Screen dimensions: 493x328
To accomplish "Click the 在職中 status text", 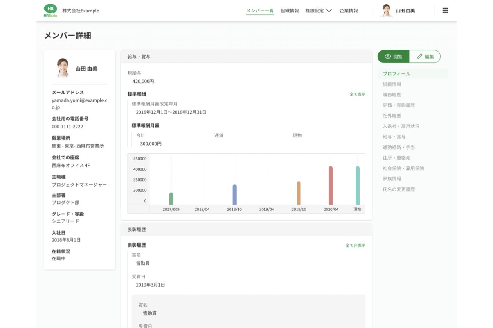I will (x=59, y=258).
